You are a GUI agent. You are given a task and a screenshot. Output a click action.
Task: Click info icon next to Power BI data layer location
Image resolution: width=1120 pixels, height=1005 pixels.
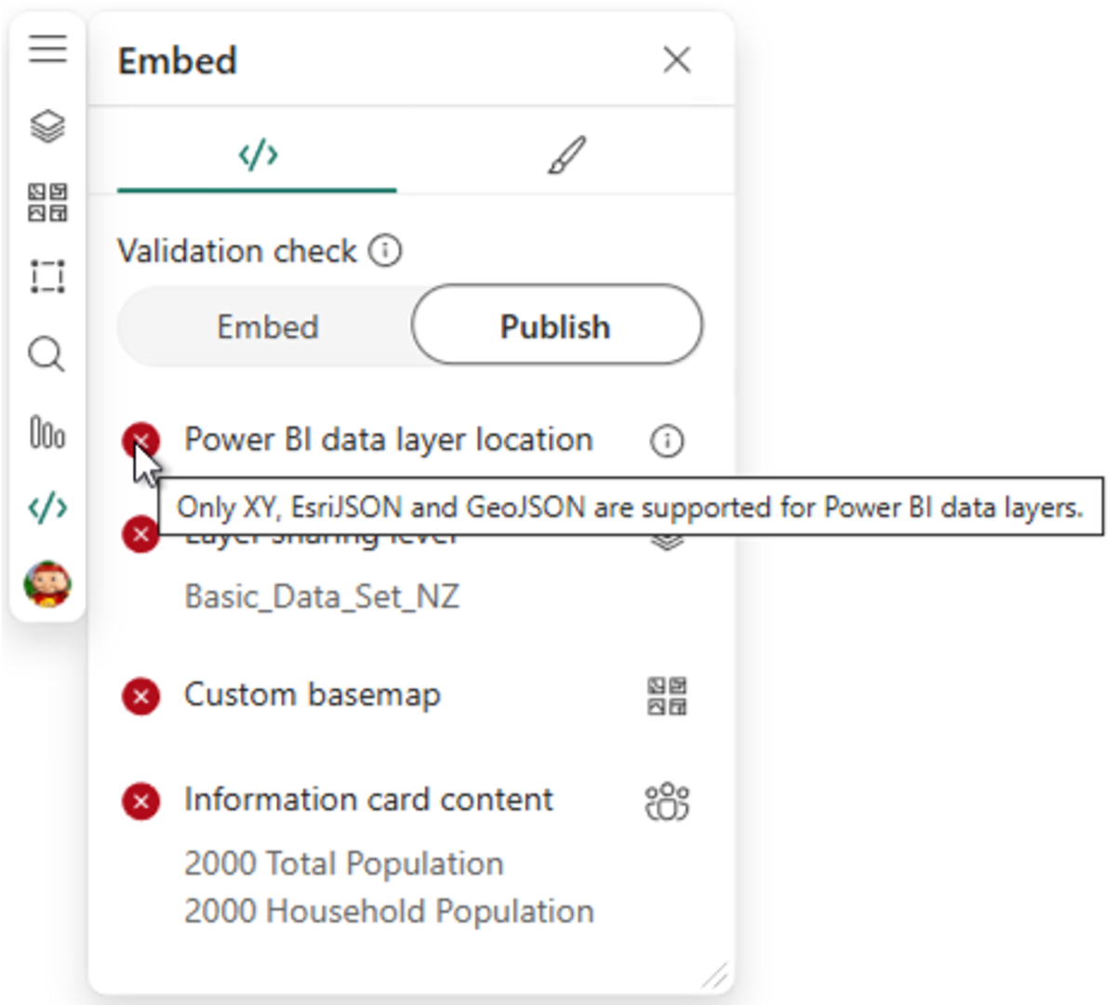(x=667, y=440)
